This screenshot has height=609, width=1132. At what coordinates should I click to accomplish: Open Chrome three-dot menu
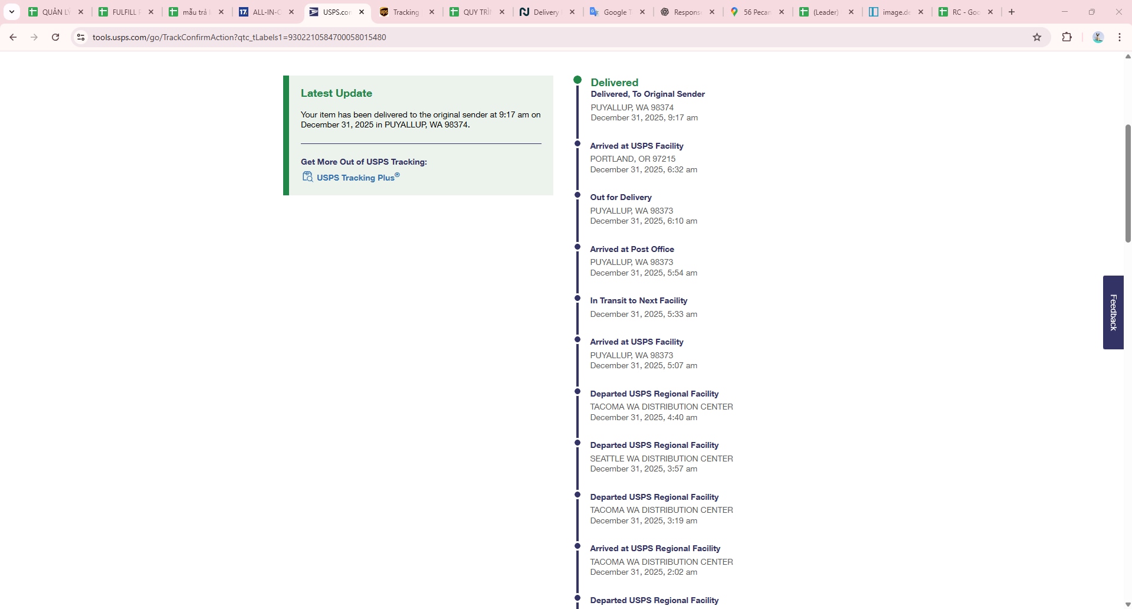coord(1120,37)
